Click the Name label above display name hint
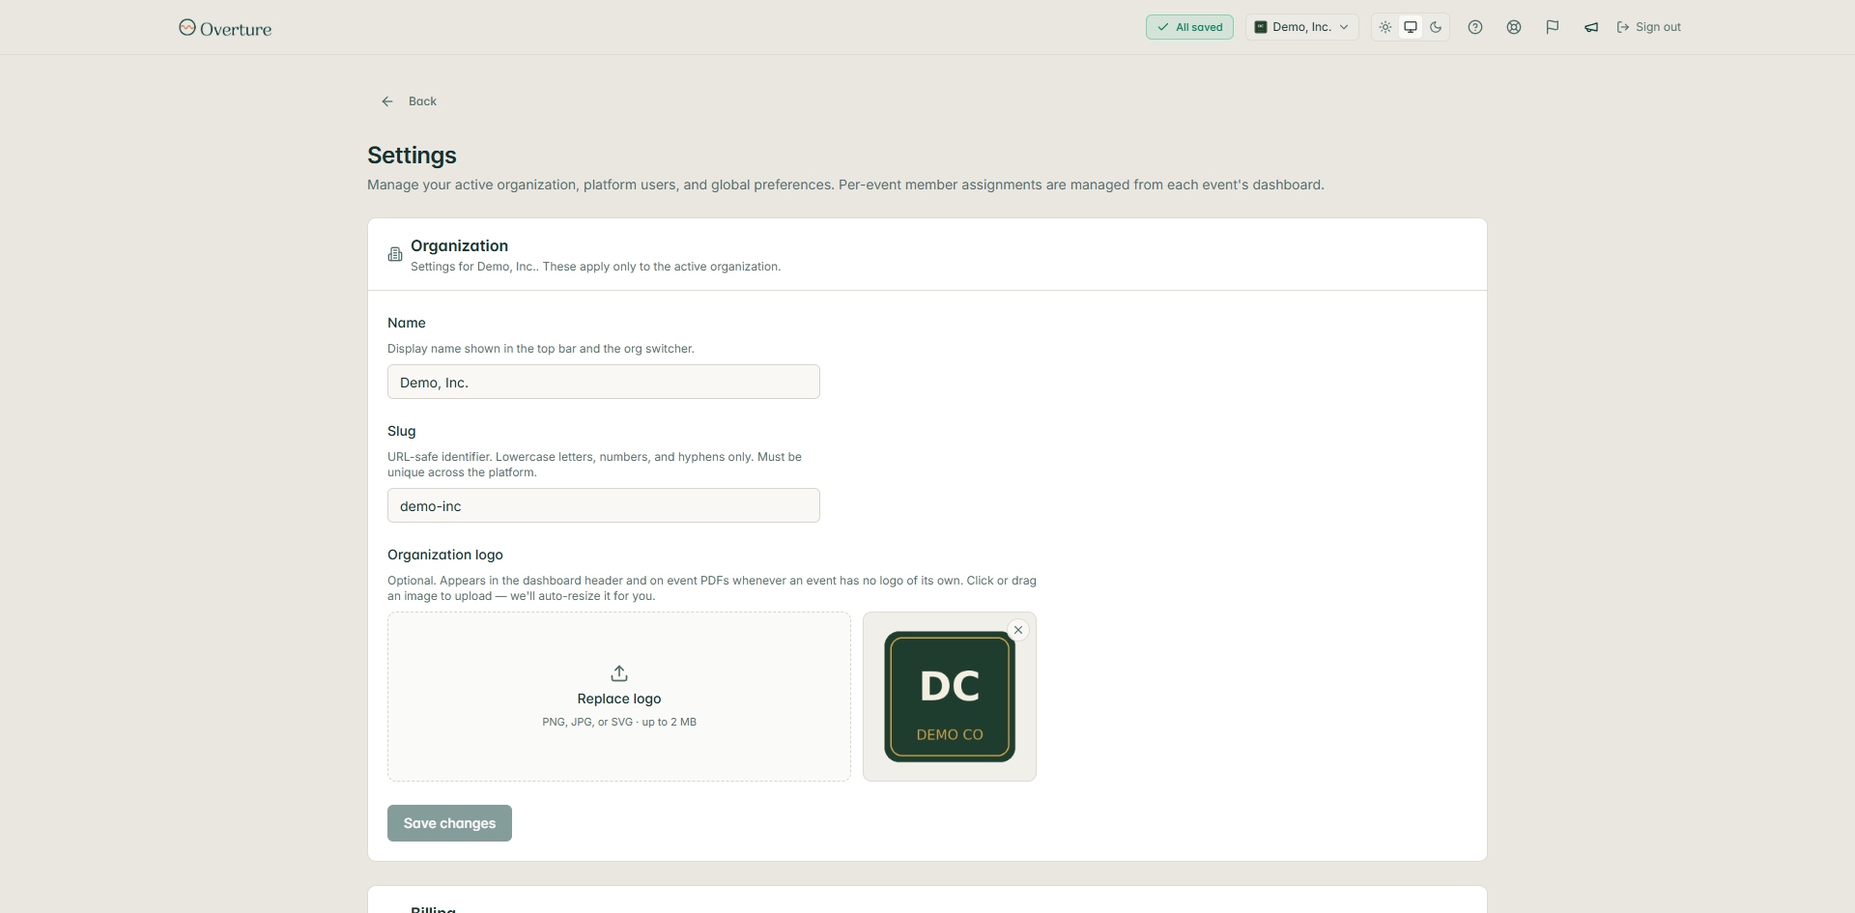Viewport: 1855px width, 913px height. (x=407, y=323)
